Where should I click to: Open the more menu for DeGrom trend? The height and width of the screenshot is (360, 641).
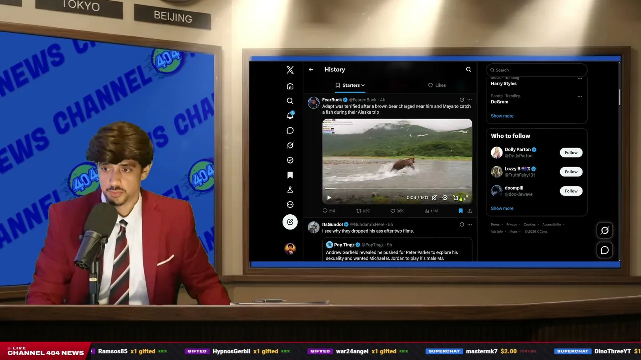[580, 96]
